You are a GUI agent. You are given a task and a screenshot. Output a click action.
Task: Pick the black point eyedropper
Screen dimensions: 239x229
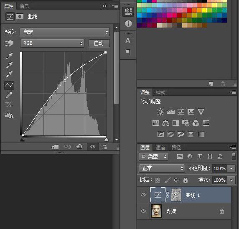(9, 56)
